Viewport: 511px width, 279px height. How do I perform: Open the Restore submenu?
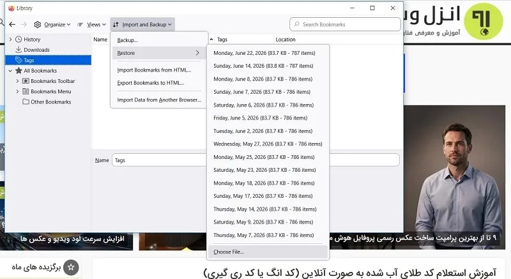pos(159,53)
